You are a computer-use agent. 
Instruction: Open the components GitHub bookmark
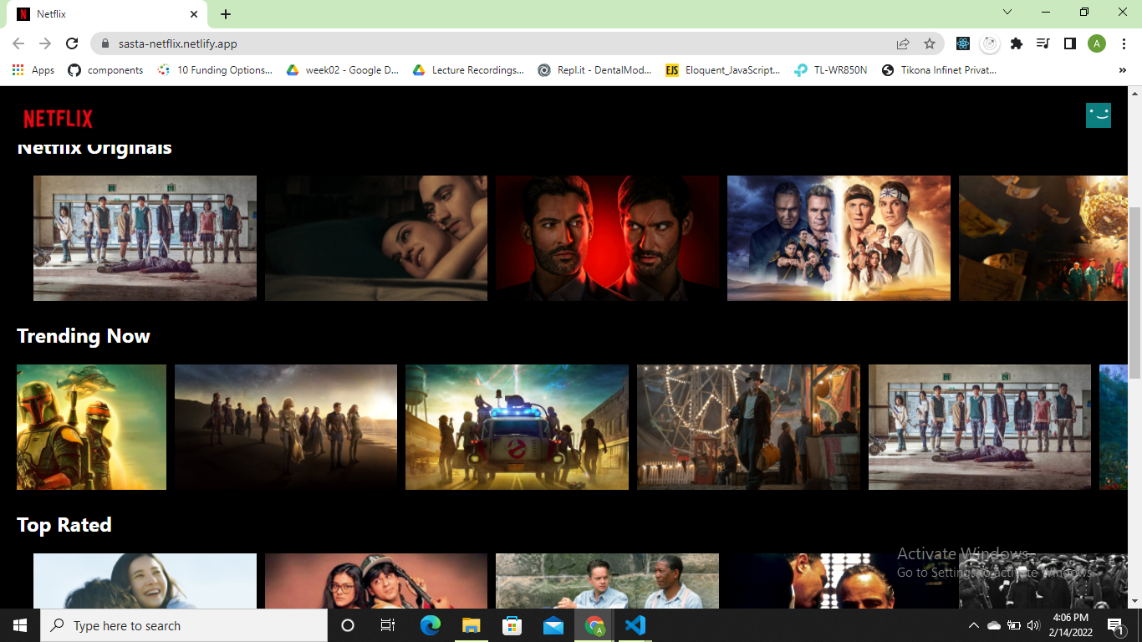(105, 70)
